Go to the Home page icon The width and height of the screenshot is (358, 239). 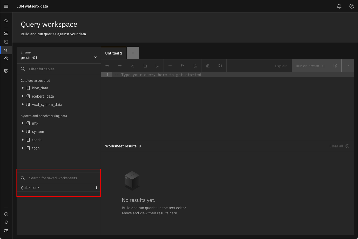point(6,21)
